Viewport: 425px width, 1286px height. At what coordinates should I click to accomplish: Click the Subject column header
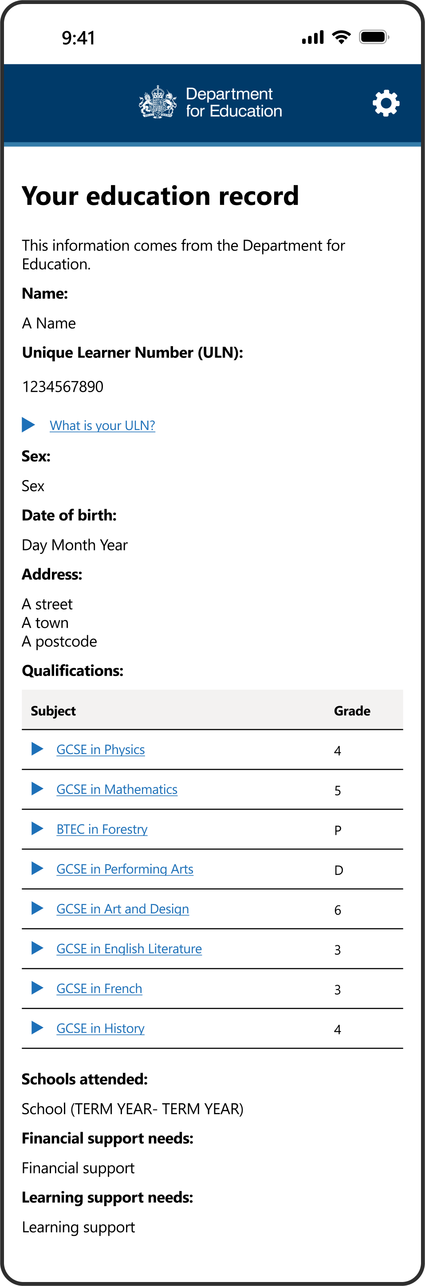pyautogui.click(x=53, y=711)
